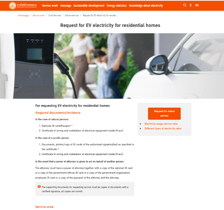
Task: Select the Core Services breadcrumb
Action: point(54,15)
